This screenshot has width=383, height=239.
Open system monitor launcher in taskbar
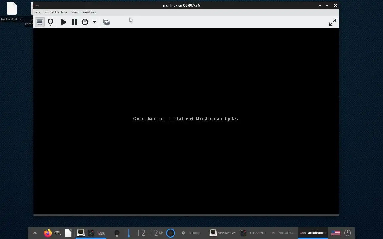coord(91,233)
